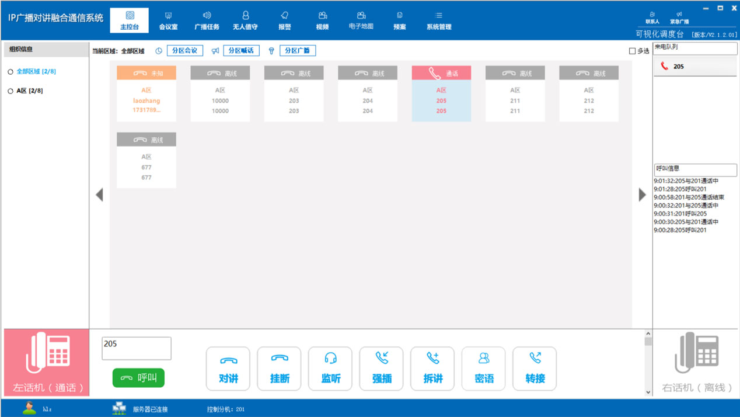Viewport: 740px width, 417px height.
Task: Click the 来电队列 header
Action: (x=695, y=48)
